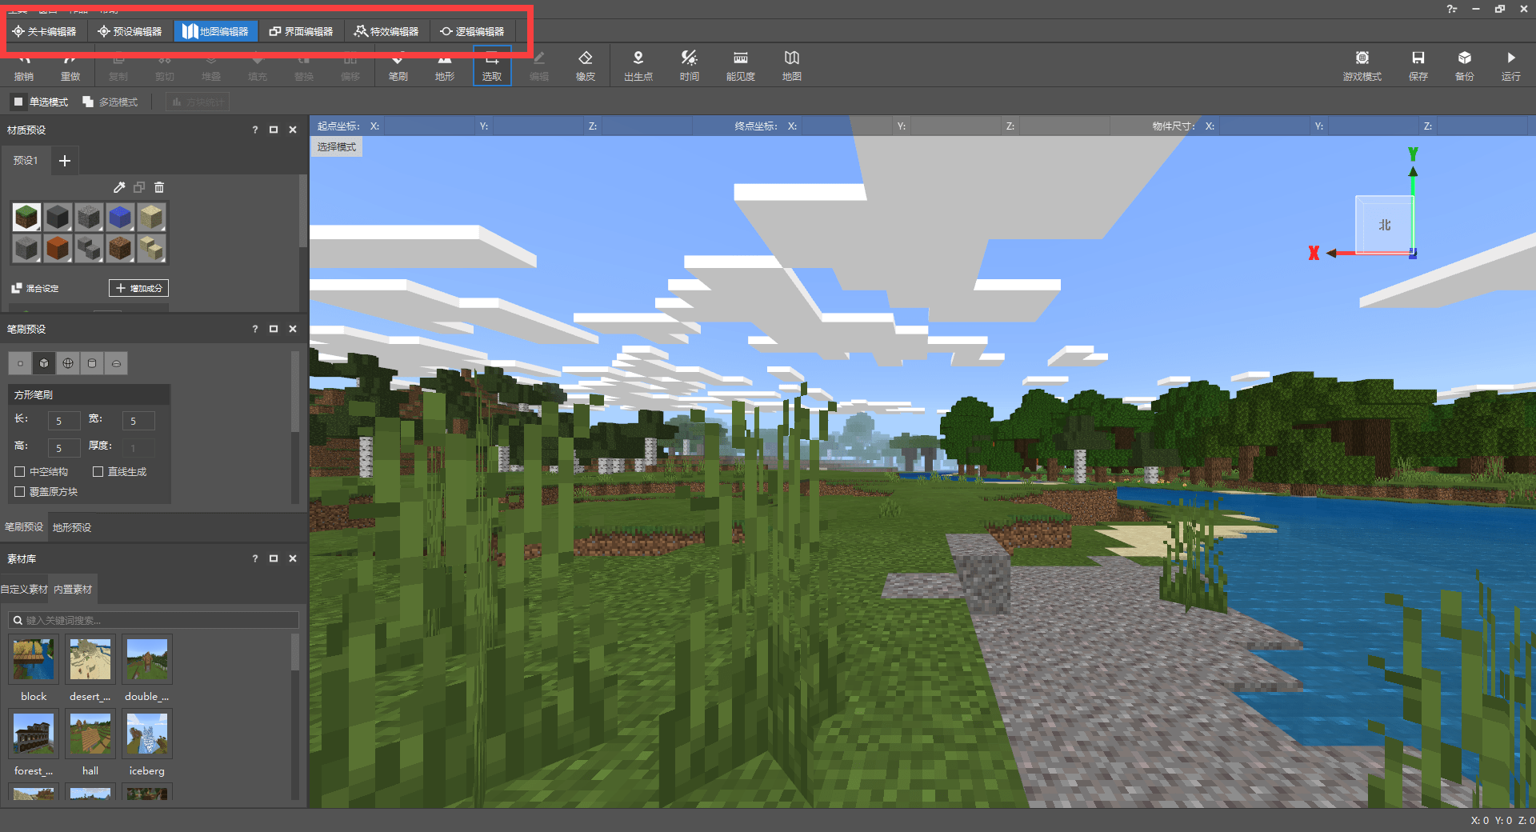Open the 预设编辑器 tab

(130, 31)
